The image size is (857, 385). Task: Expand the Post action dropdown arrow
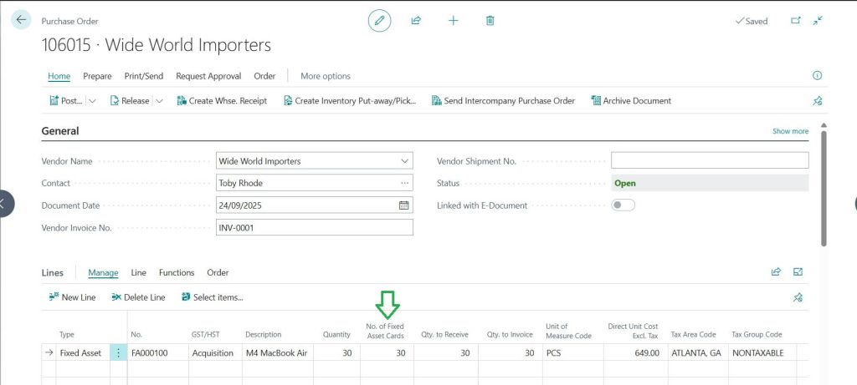point(93,101)
